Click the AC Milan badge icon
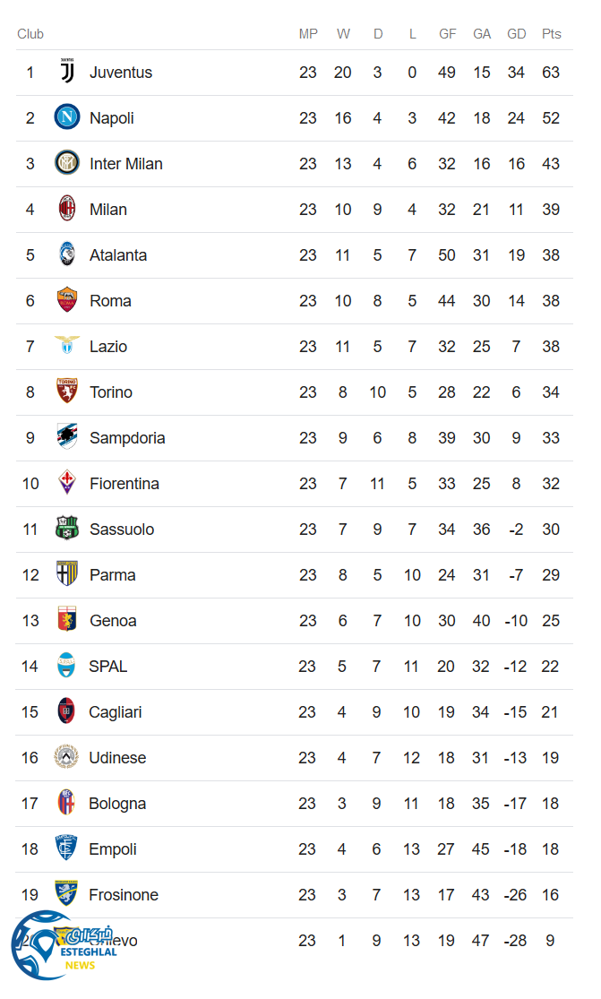Viewport: 601px width, 999px height. click(x=67, y=209)
